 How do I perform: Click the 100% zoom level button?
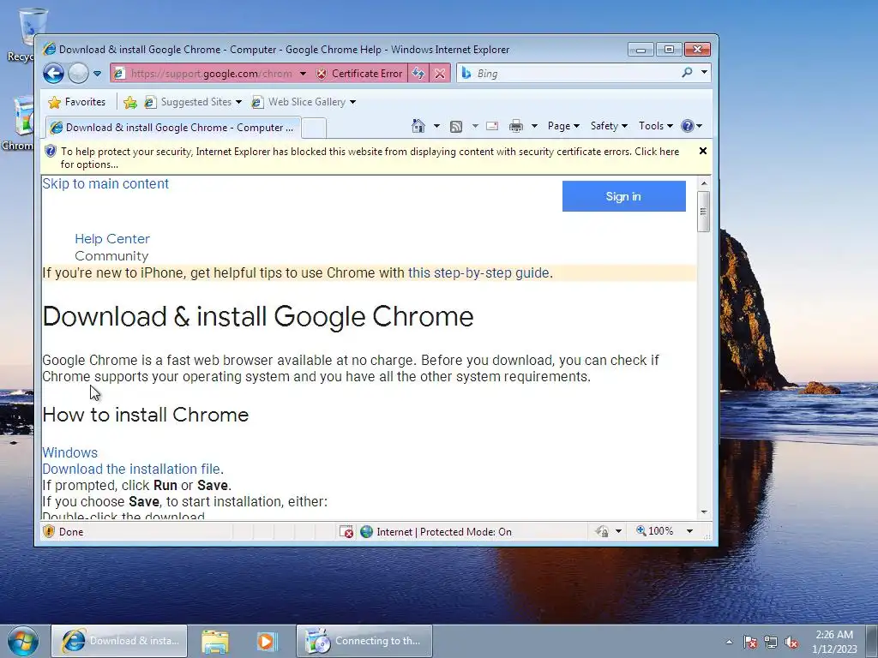pos(654,531)
